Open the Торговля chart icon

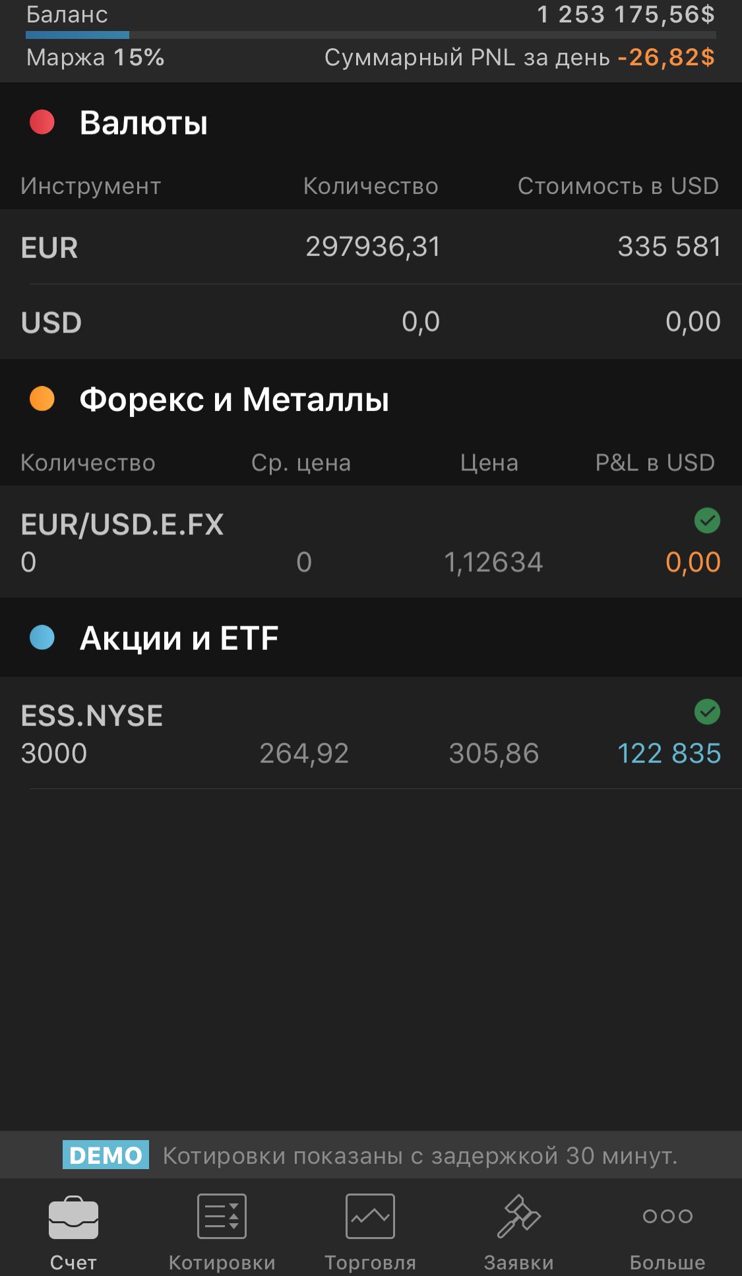370,1216
